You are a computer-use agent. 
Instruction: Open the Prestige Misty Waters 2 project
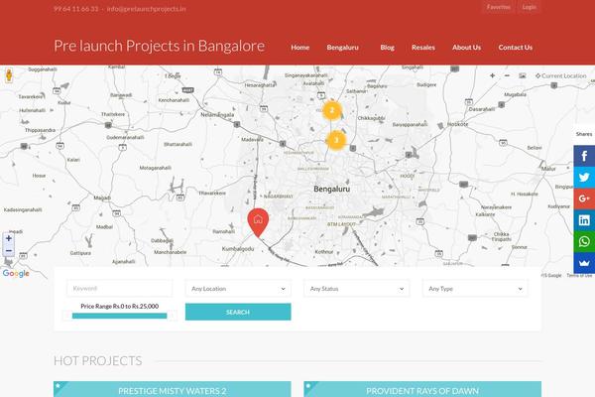coord(173,390)
